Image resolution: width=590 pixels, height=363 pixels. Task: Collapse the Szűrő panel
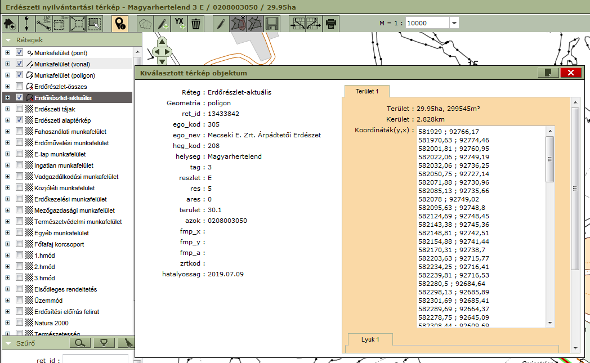(8, 343)
